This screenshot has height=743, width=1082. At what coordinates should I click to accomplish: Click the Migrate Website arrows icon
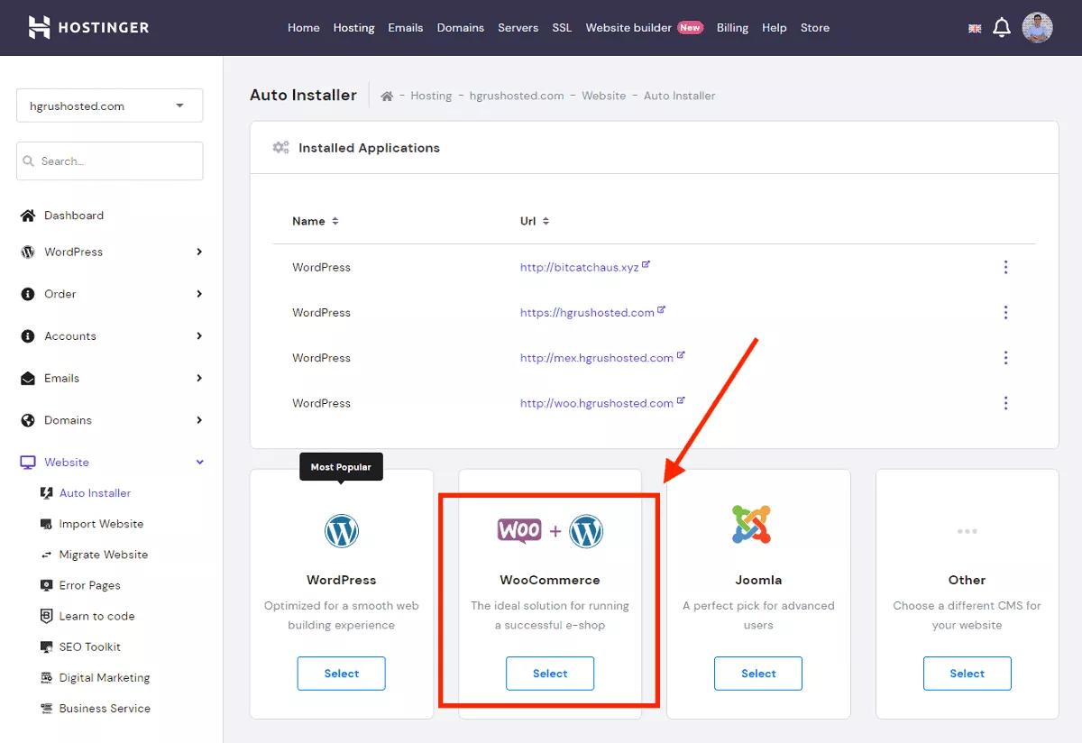47,555
